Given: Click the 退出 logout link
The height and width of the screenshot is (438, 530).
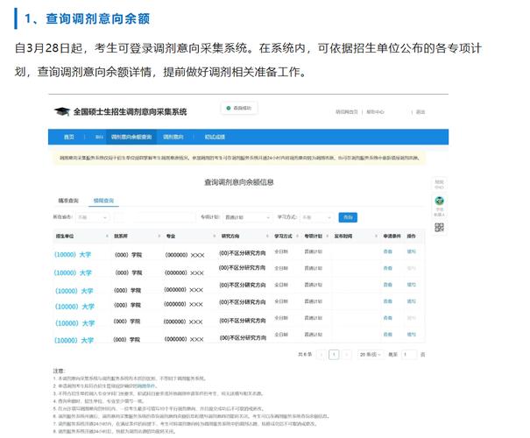Looking at the screenshot, I should pos(420,112).
